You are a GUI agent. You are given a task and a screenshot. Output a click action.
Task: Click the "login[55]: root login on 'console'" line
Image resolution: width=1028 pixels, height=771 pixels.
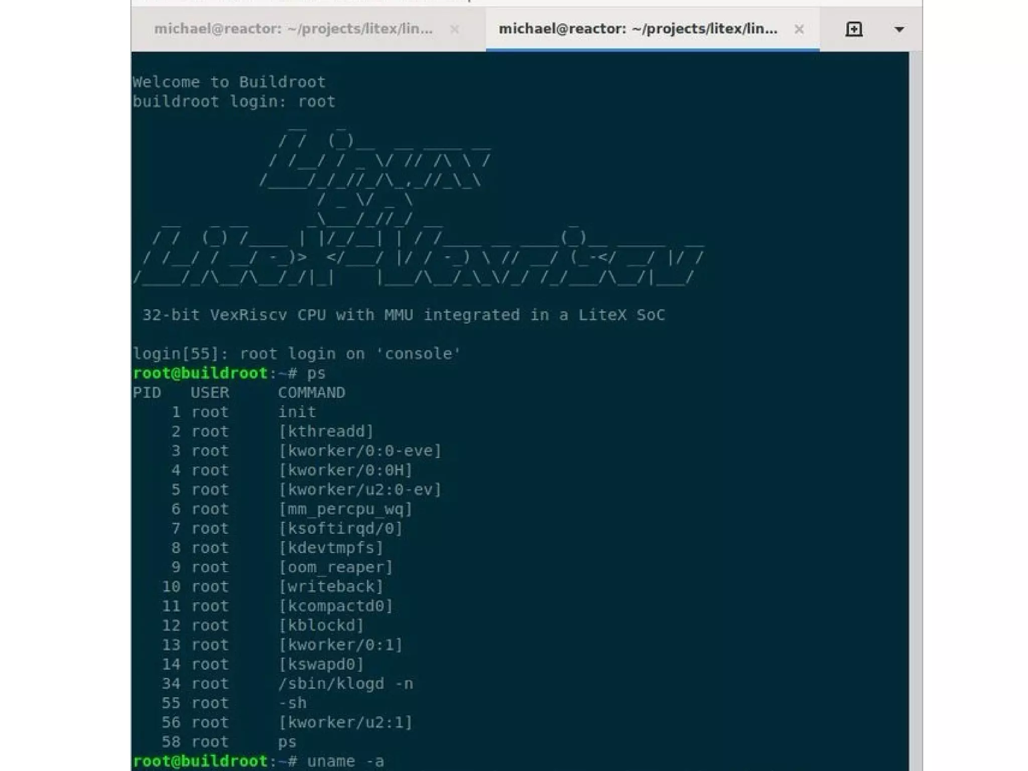pos(297,354)
